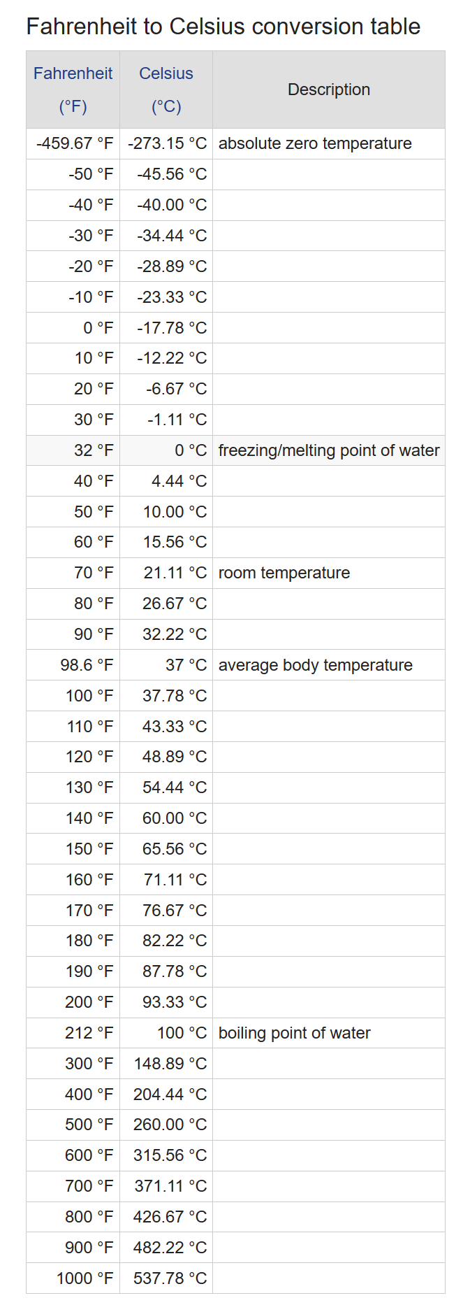Select the 21.11 °C cell
Screen dimensions: 463x1312
click(x=175, y=573)
